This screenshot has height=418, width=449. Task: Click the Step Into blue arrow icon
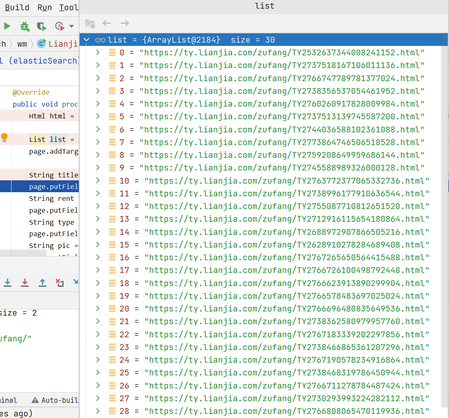pyautogui.click(x=8, y=282)
